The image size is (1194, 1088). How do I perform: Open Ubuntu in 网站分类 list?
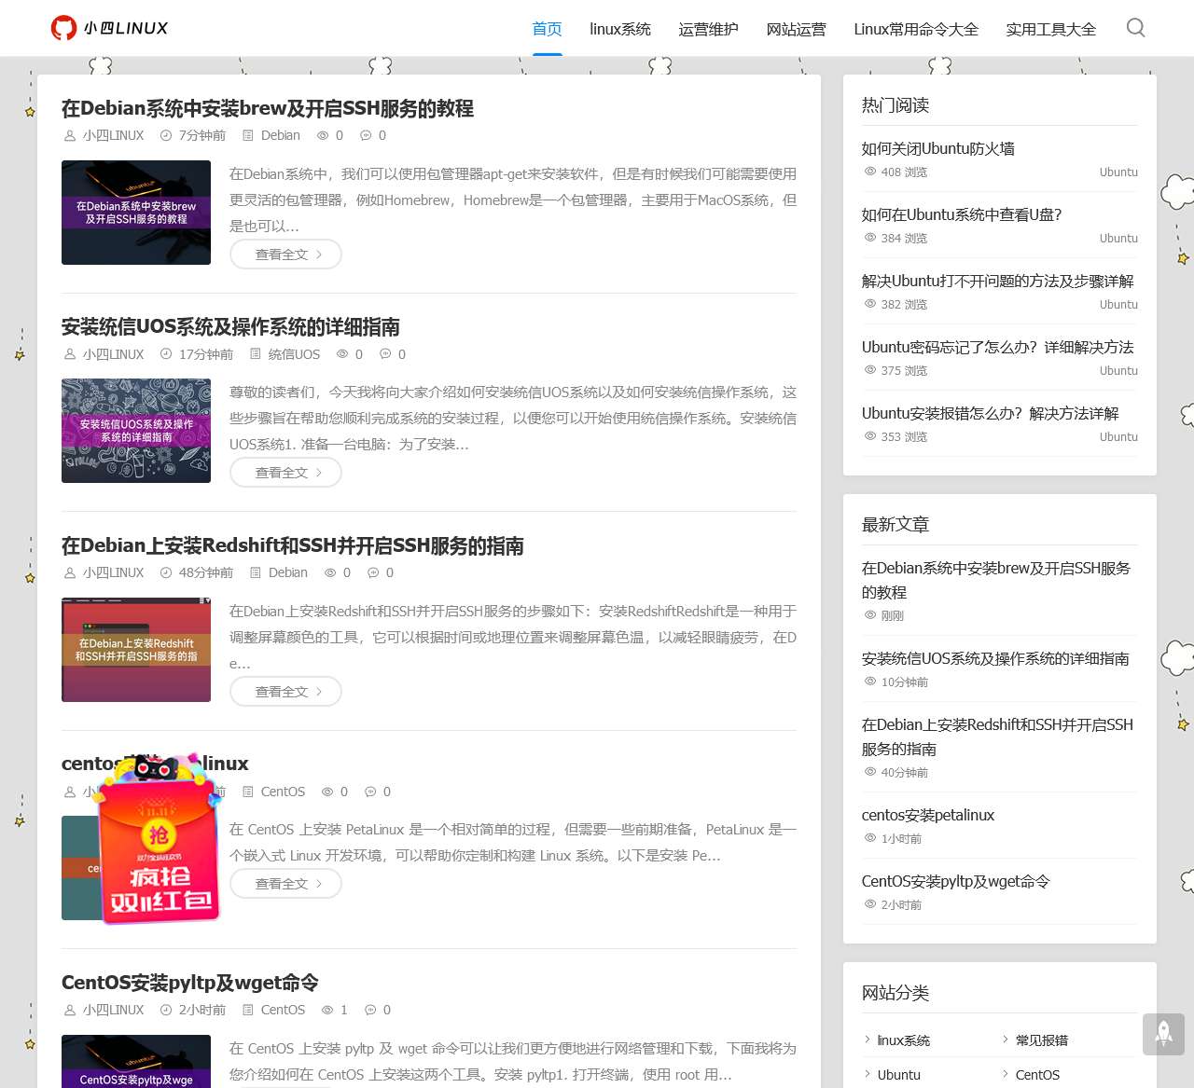tap(899, 1075)
